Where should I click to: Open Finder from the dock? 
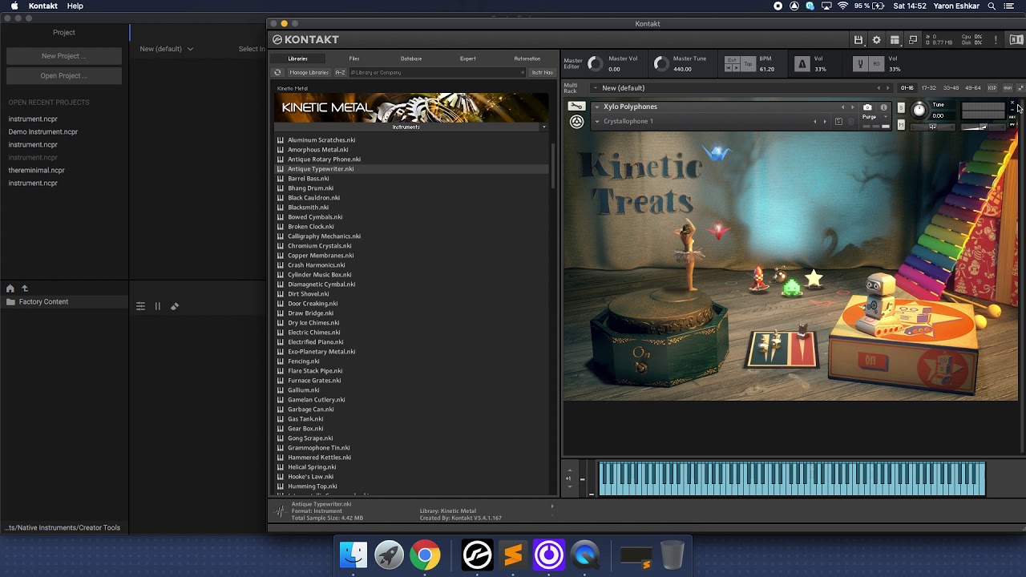click(353, 555)
